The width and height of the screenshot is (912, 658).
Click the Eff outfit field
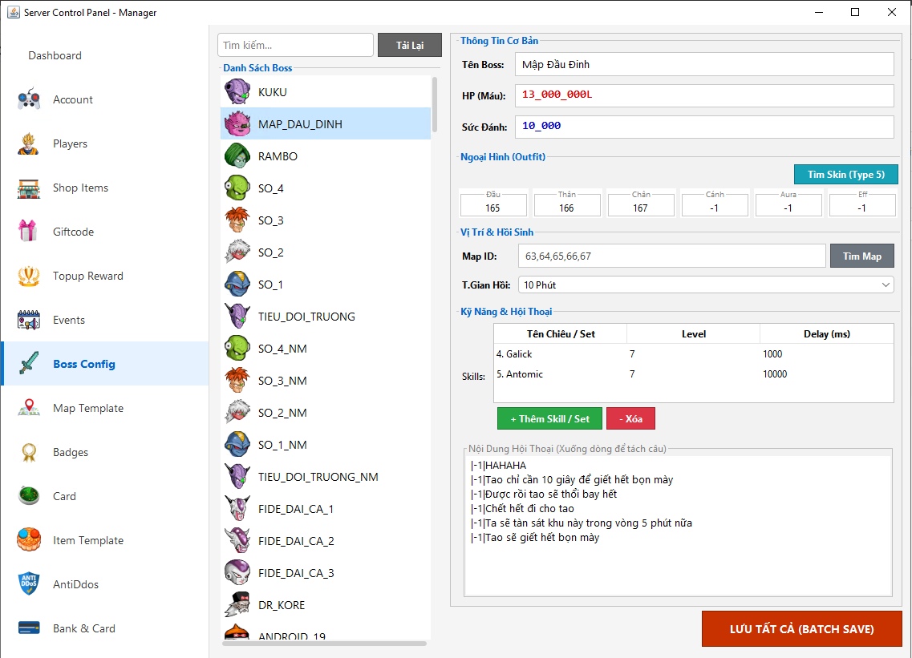click(x=862, y=206)
